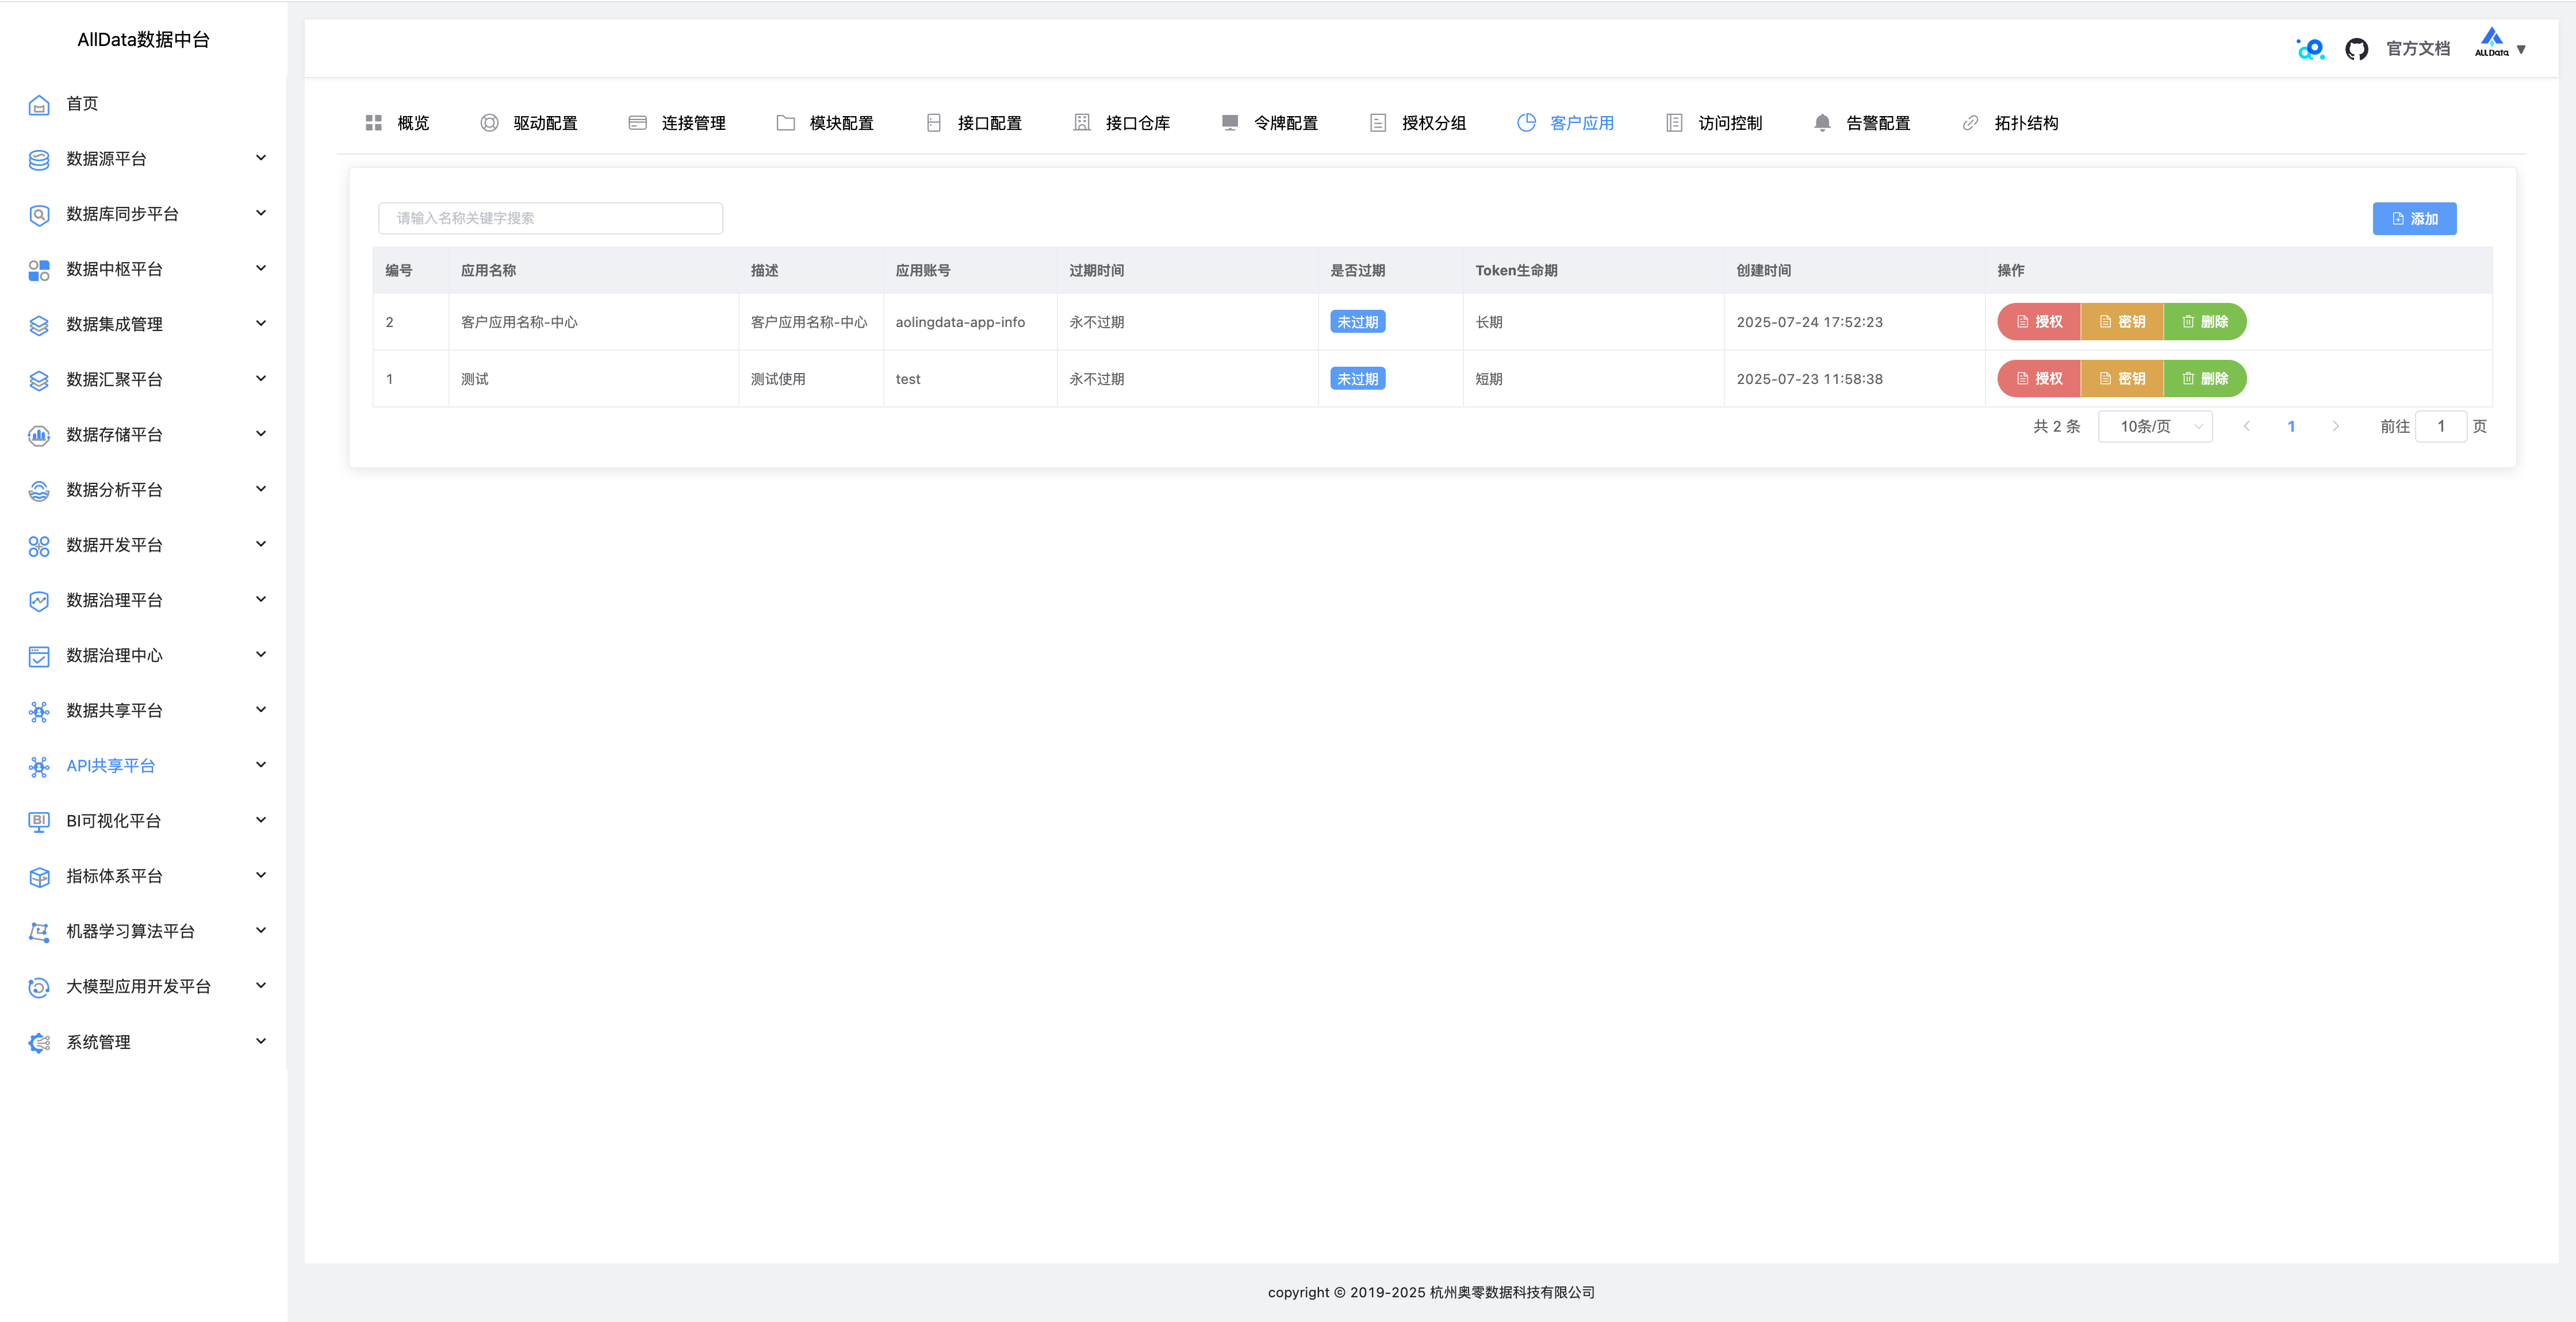Click the 告警配置 bell icon
The width and height of the screenshot is (2576, 1322).
point(1822,123)
